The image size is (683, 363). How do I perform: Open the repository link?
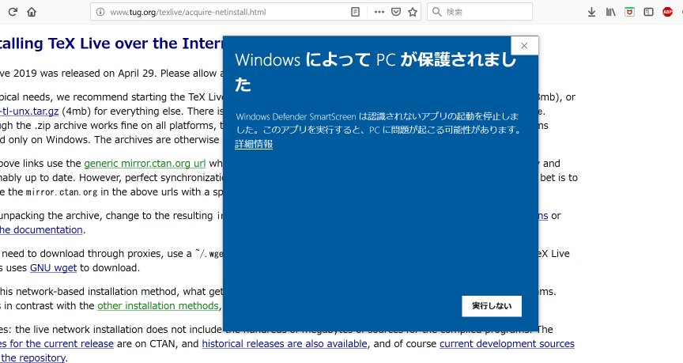click(x=33, y=357)
